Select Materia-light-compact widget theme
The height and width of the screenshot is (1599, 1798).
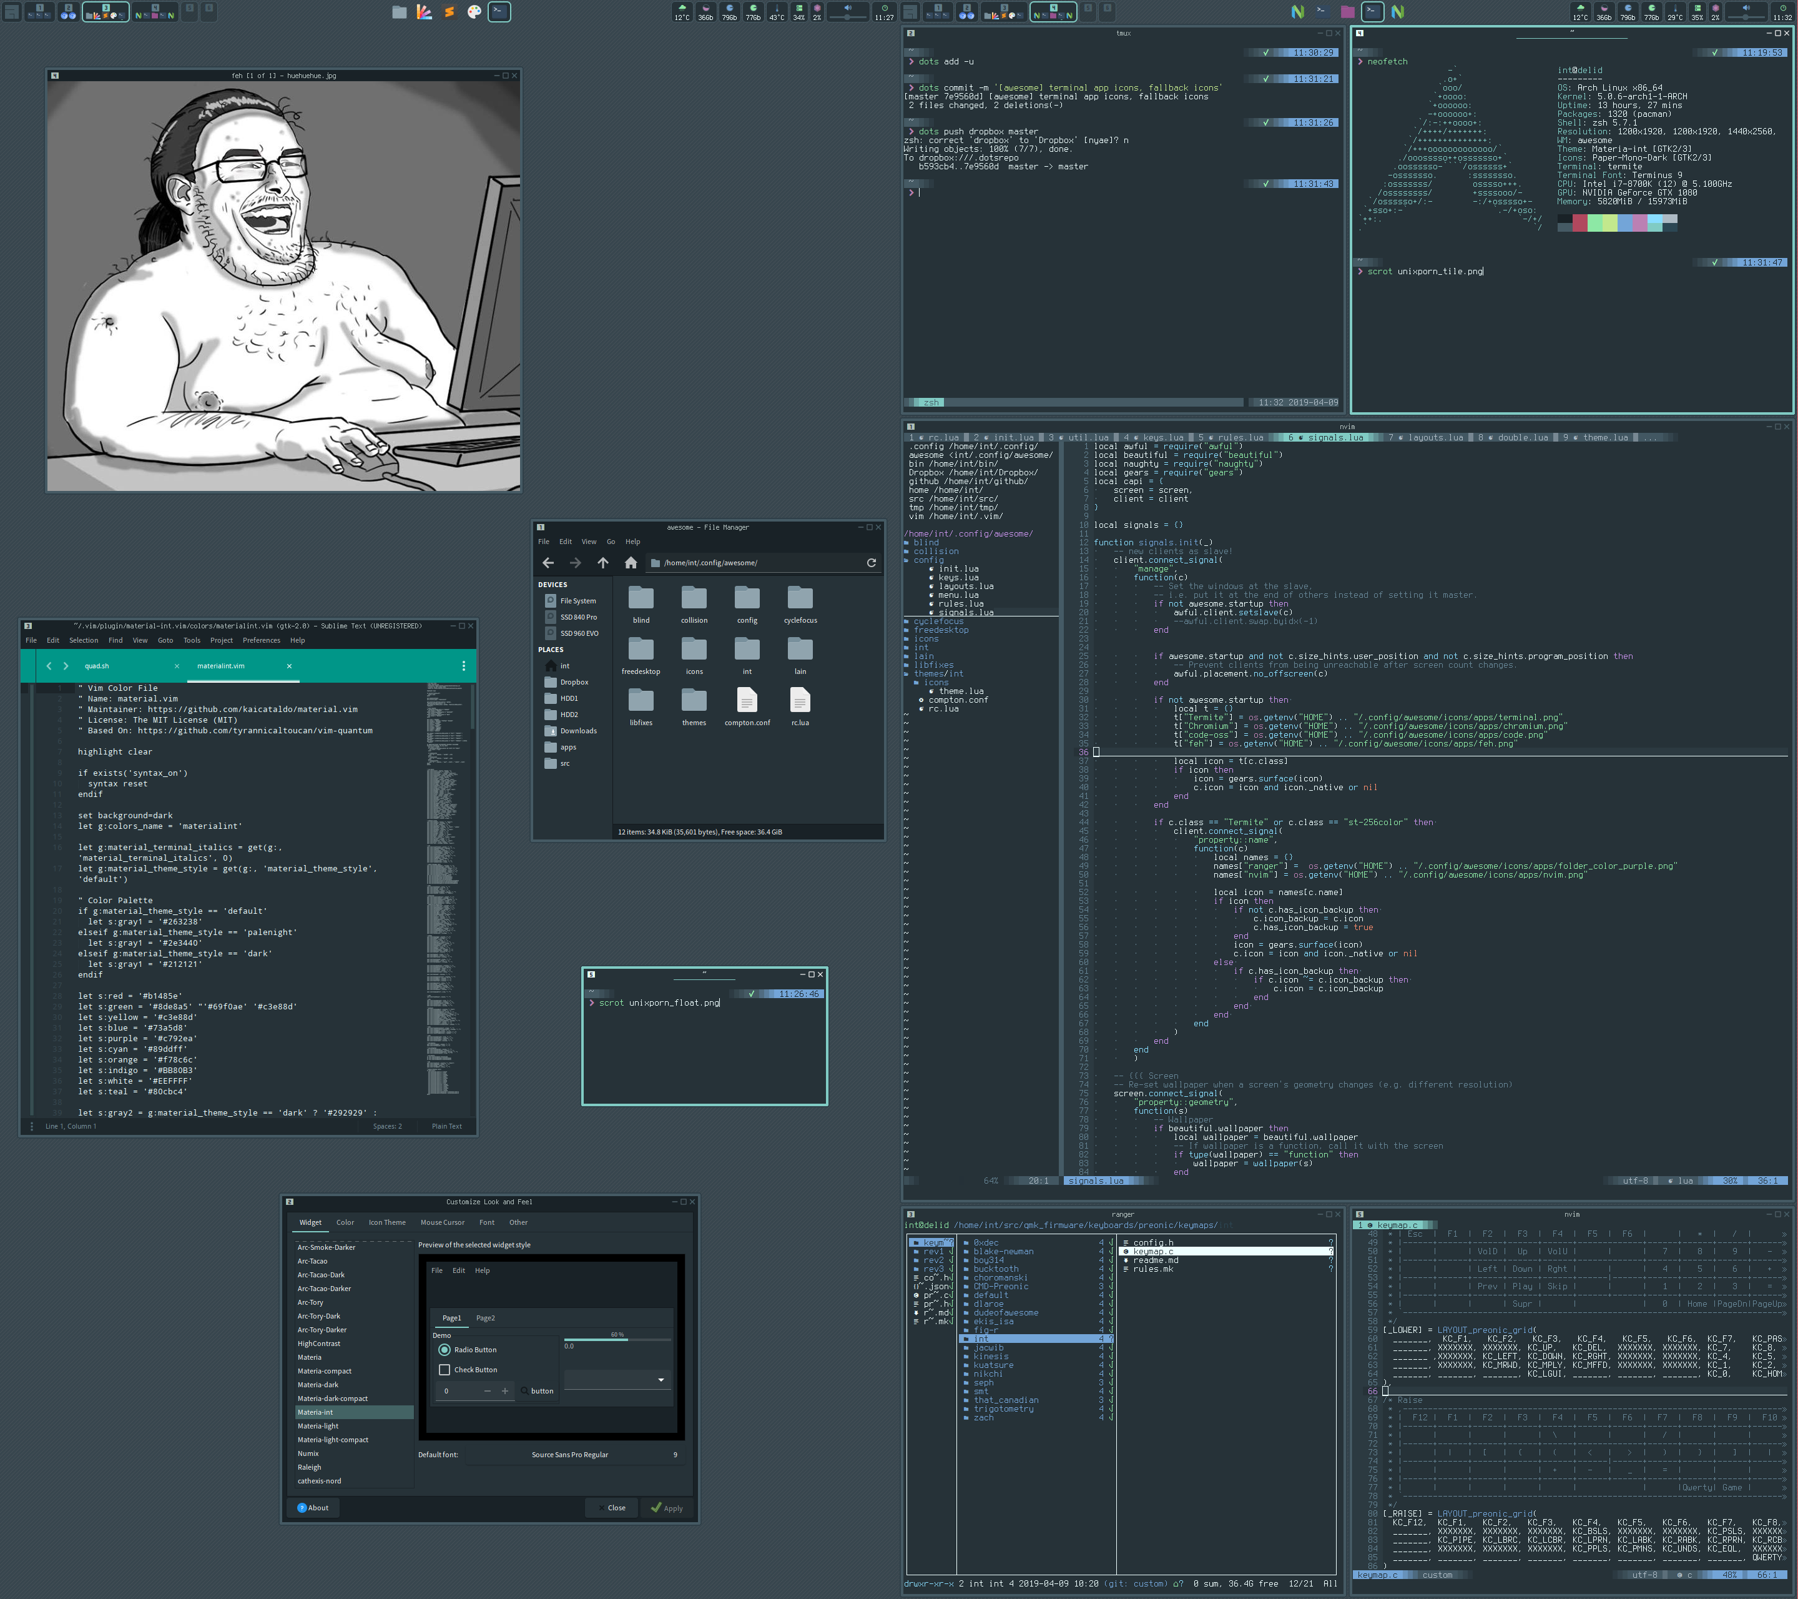tap(353, 1440)
